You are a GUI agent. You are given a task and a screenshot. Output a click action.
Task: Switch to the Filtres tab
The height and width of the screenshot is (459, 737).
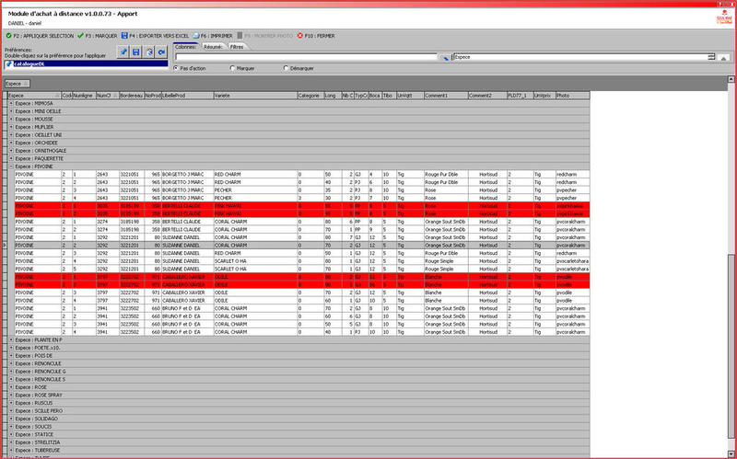click(237, 45)
